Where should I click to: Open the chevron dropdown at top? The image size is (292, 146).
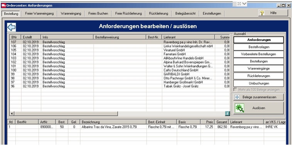(244, 3)
